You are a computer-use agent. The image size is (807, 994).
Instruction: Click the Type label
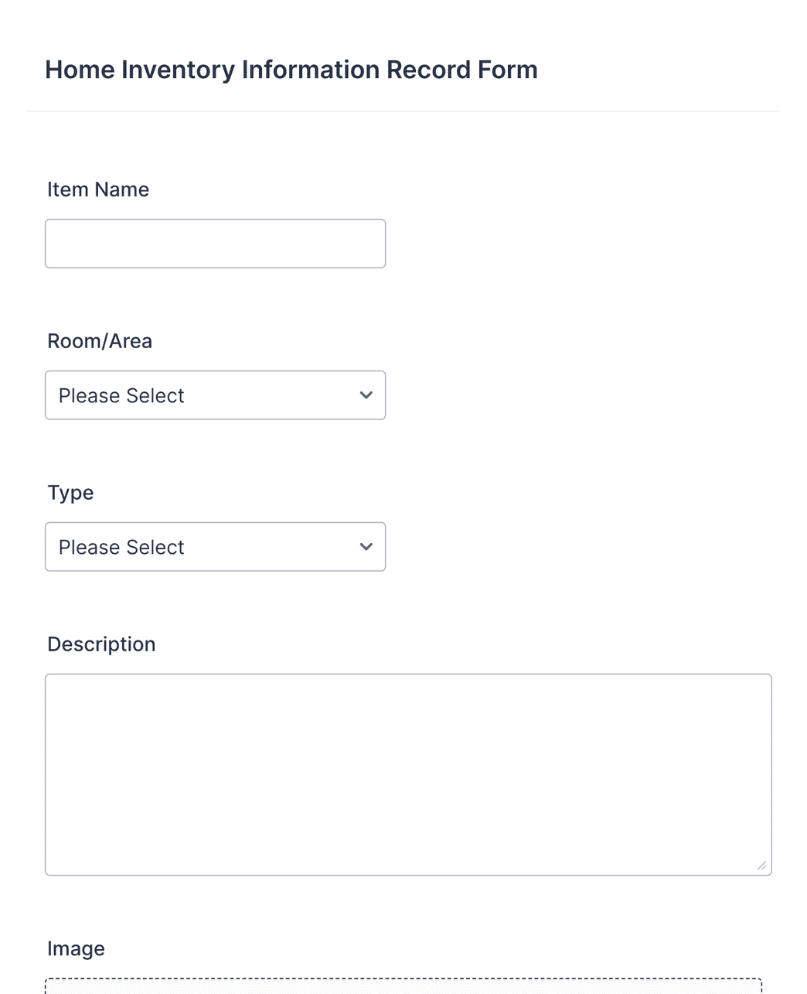pyautogui.click(x=70, y=493)
